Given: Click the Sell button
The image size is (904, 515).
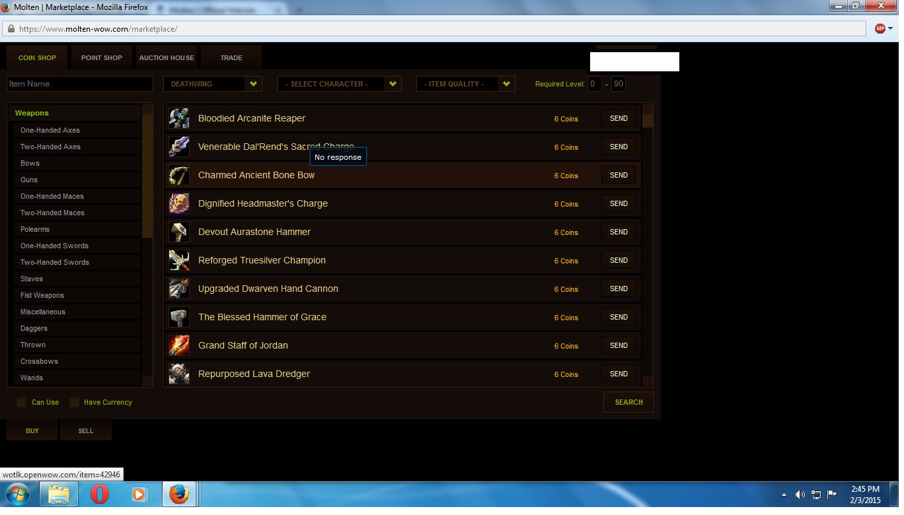Looking at the screenshot, I should click(86, 430).
